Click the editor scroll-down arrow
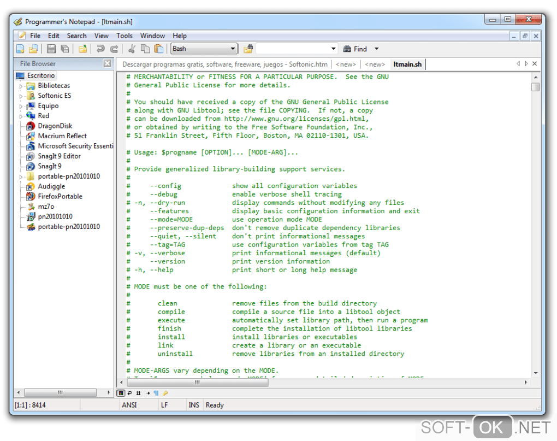The image size is (557, 441). (535, 373)
